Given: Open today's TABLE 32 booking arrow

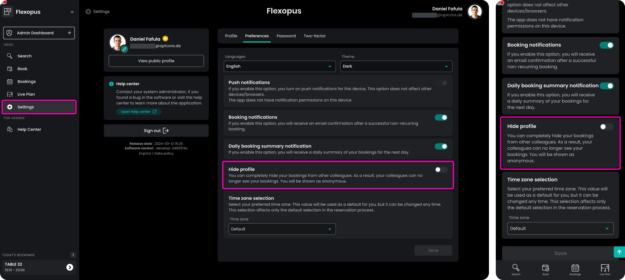Looking at the screenshot, I should click(70, 267).
